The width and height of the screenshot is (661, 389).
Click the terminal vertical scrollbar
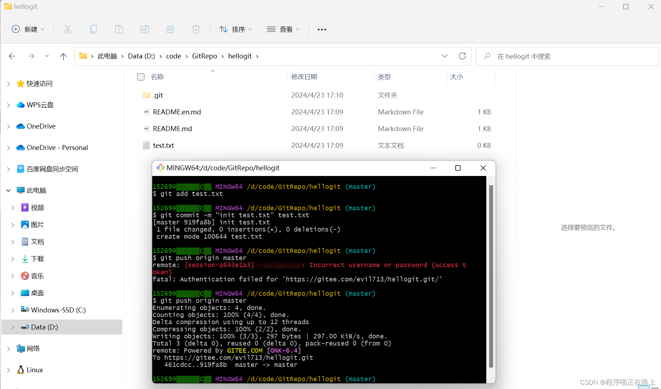tap(491, 276)
